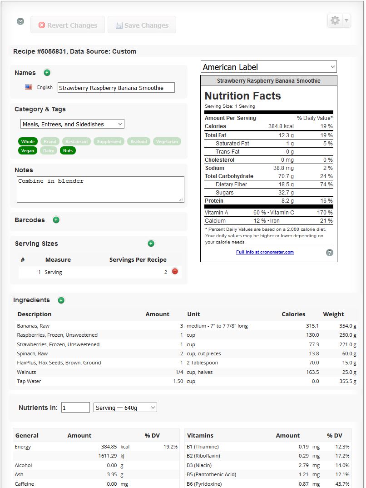Select the Tap Water ingredient row

(x=187, y=381)
